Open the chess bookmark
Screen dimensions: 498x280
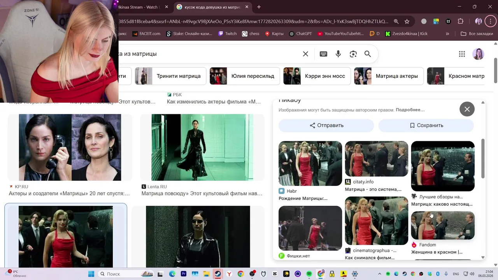point(251,34)
